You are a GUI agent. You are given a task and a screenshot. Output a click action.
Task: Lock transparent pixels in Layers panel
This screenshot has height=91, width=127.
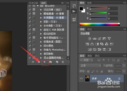(x=88, y=71)
